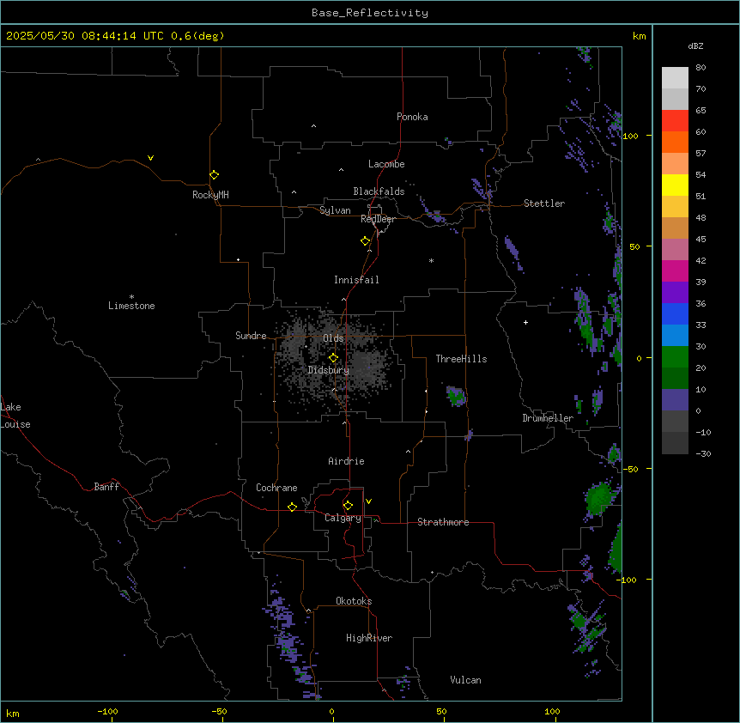Click the Sundre town label
This screenshot has height=723, width=740.
click(251, 336)
